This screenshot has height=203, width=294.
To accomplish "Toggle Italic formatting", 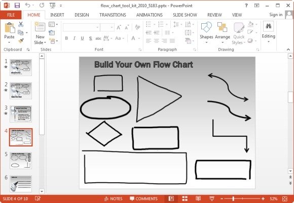I will [74, 38].
